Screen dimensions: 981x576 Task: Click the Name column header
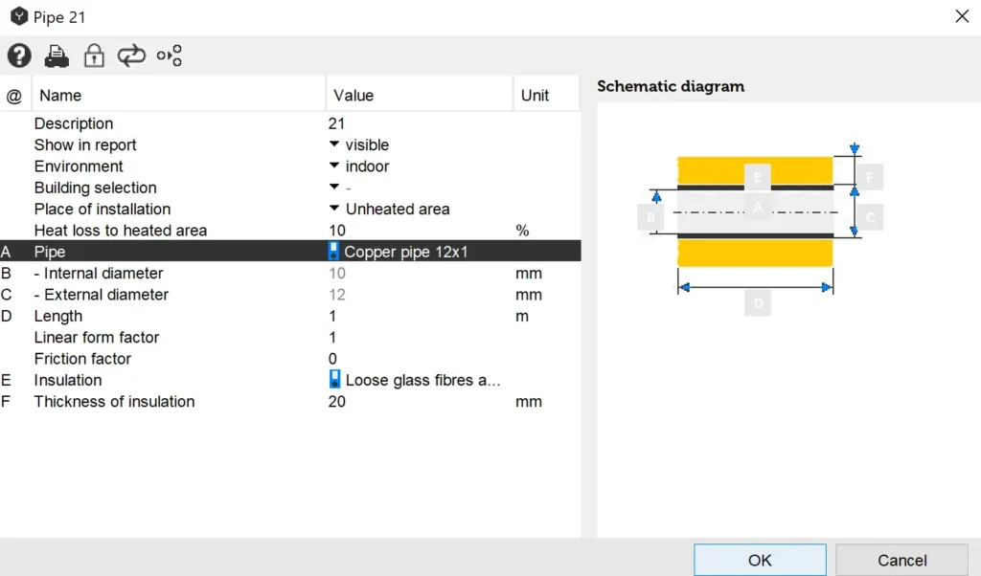pos(60,96)
